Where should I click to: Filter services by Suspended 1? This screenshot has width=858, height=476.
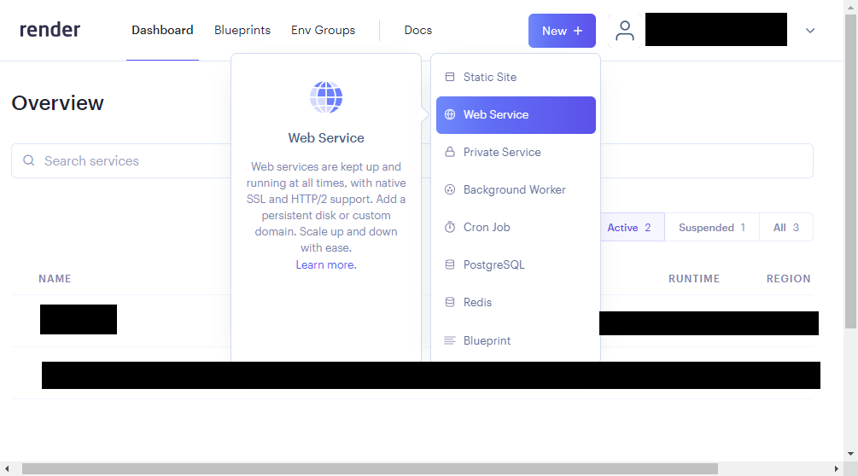pyautogui.click(x=712, y=228)
